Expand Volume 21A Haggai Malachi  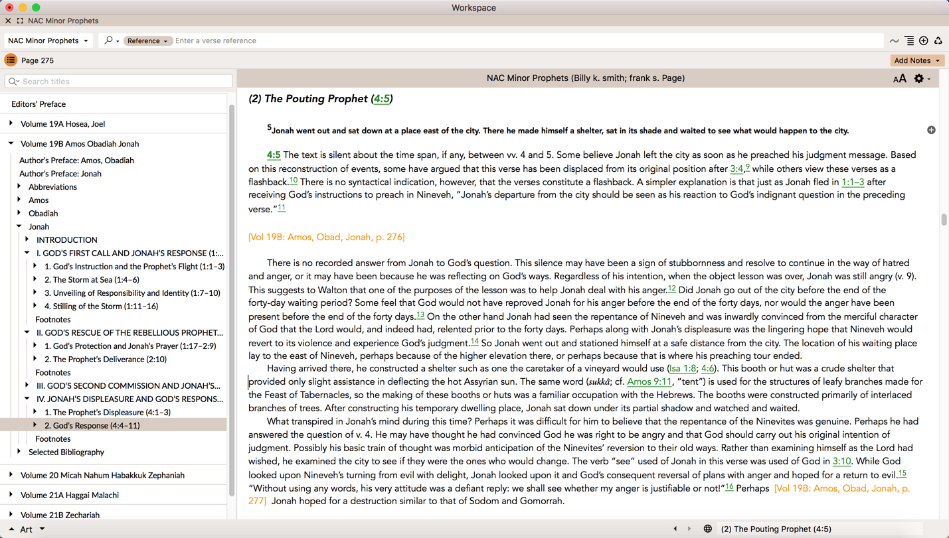[11, 495]
